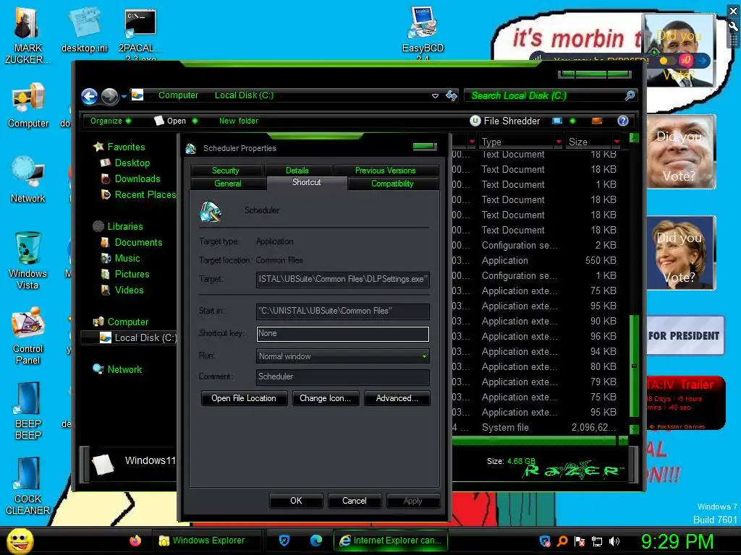Switch to the General tab
Viewport: 741px width, 555px height.
[x=228, y=184]
